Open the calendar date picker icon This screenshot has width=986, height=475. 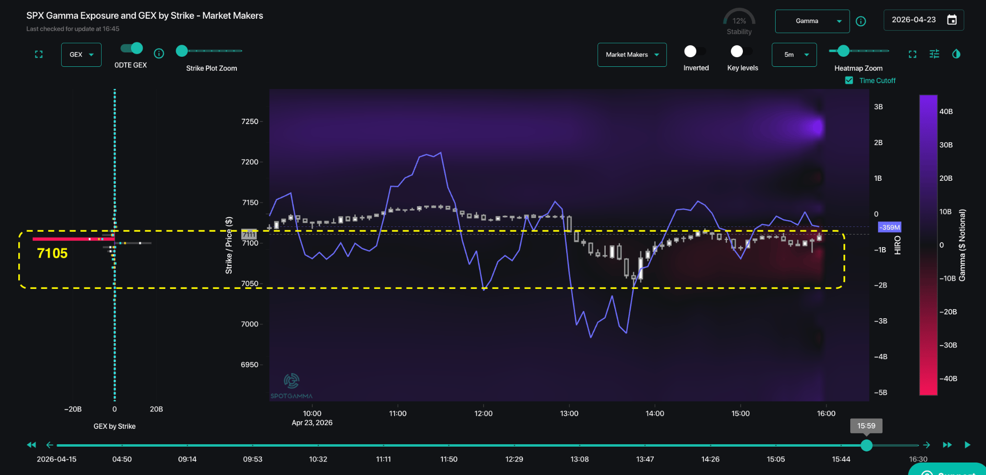(952, 20)
